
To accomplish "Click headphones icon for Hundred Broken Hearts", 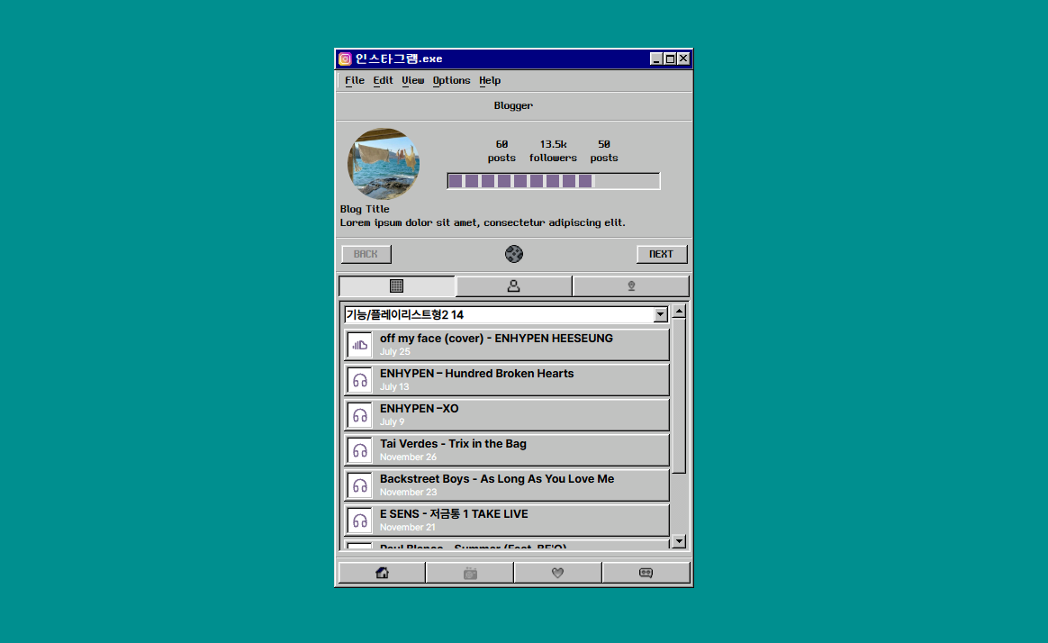I will point(359,380).
